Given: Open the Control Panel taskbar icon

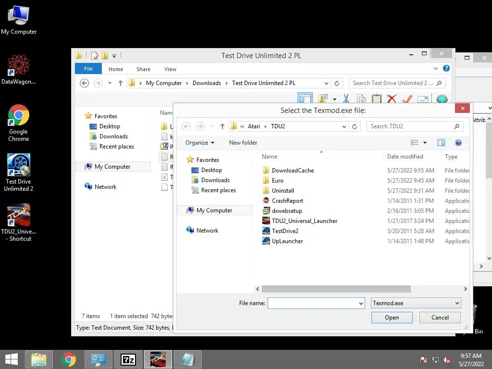Looking at the screenshot, I should (x=98, y=359).
